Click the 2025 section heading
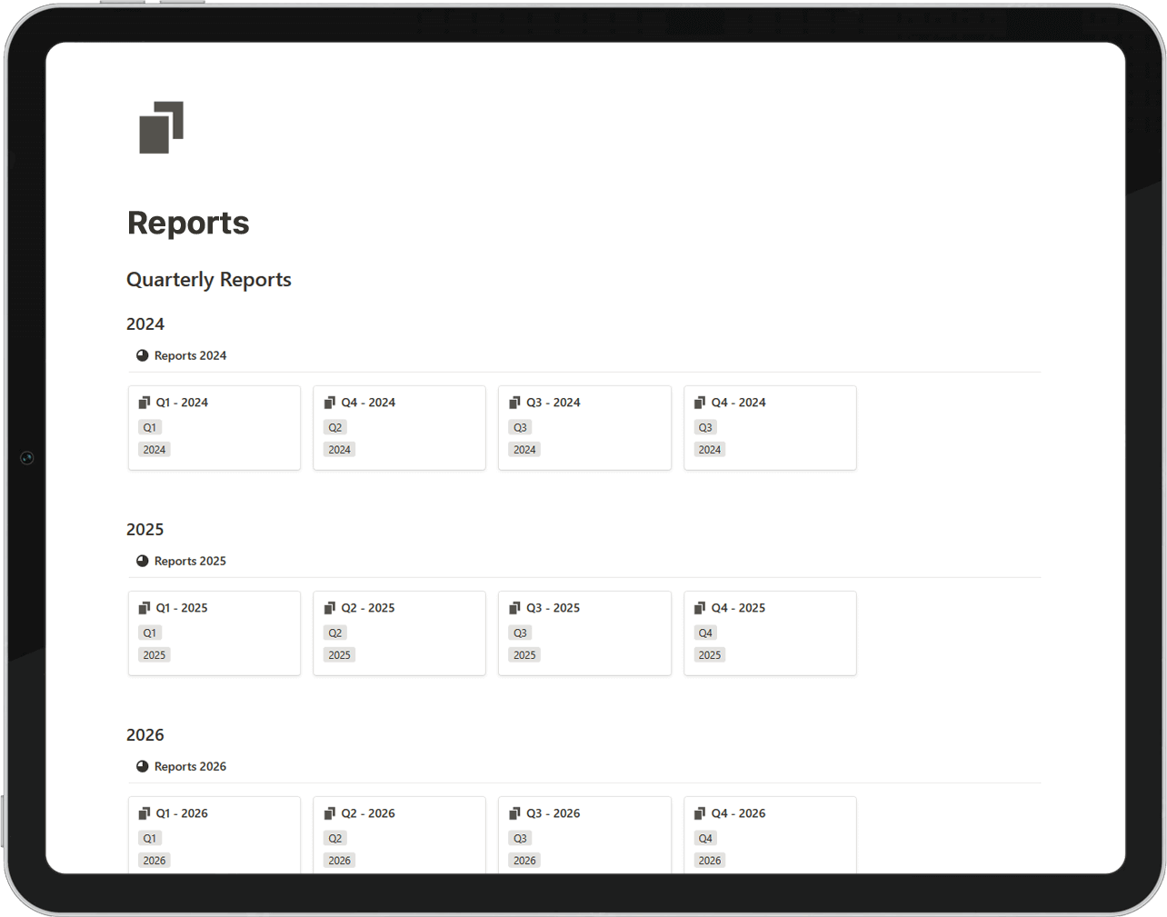 145,530
